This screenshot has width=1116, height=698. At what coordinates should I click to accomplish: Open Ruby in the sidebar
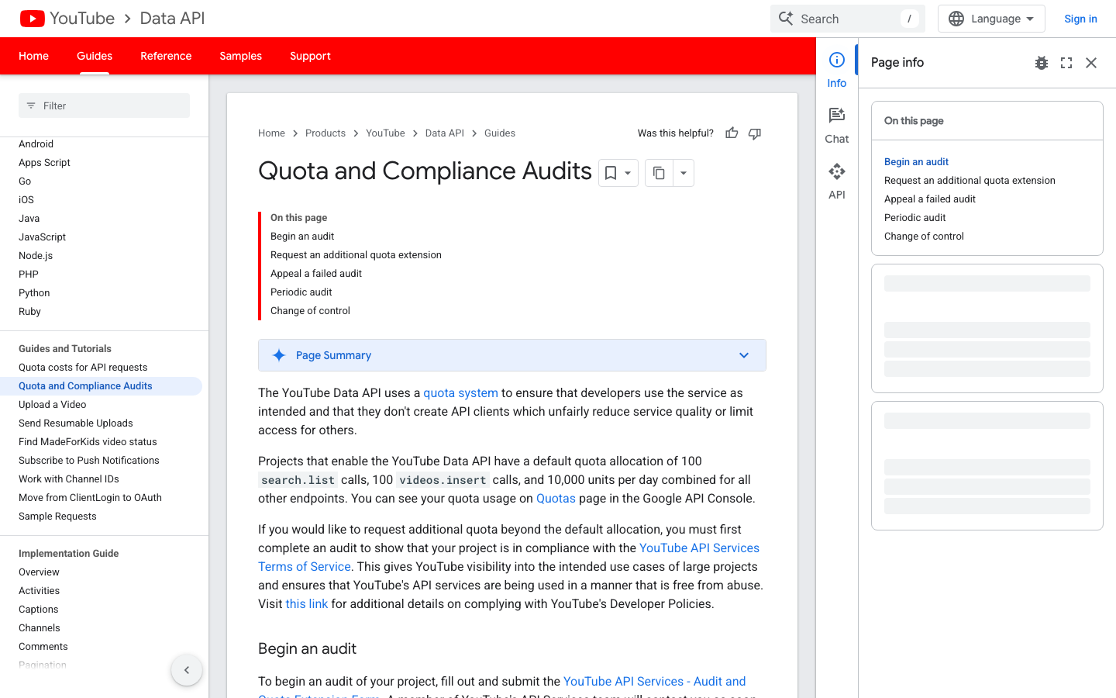pos(29,312)
